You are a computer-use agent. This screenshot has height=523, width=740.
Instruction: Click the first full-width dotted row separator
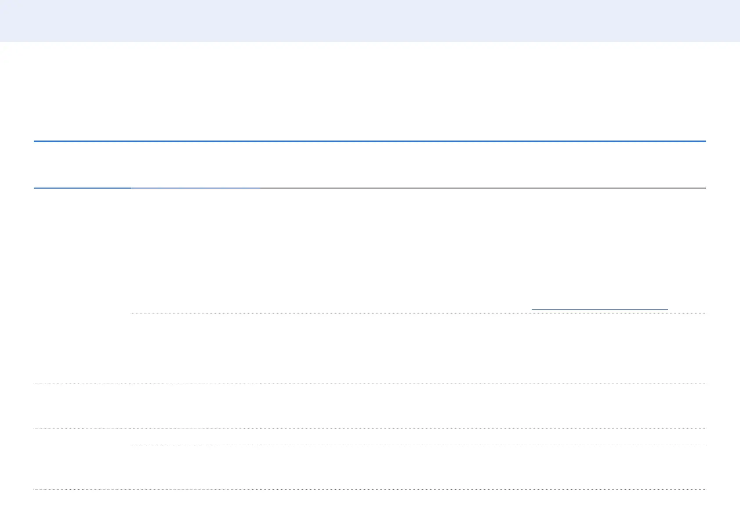pyautogui.click(x=370, y=384)
